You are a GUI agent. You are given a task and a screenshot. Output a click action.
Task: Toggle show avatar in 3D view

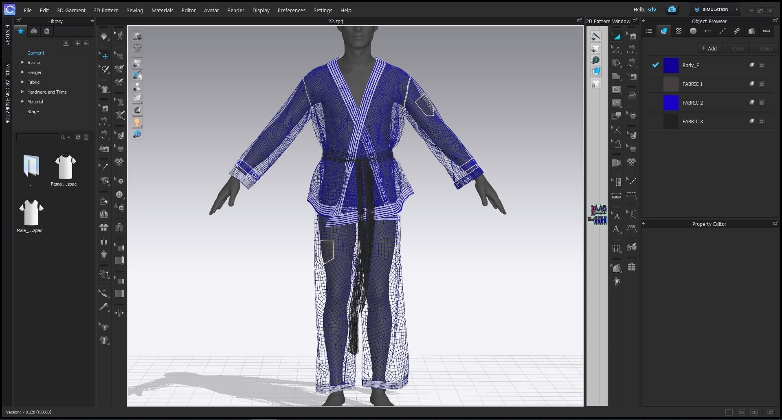tap(137, 86)
